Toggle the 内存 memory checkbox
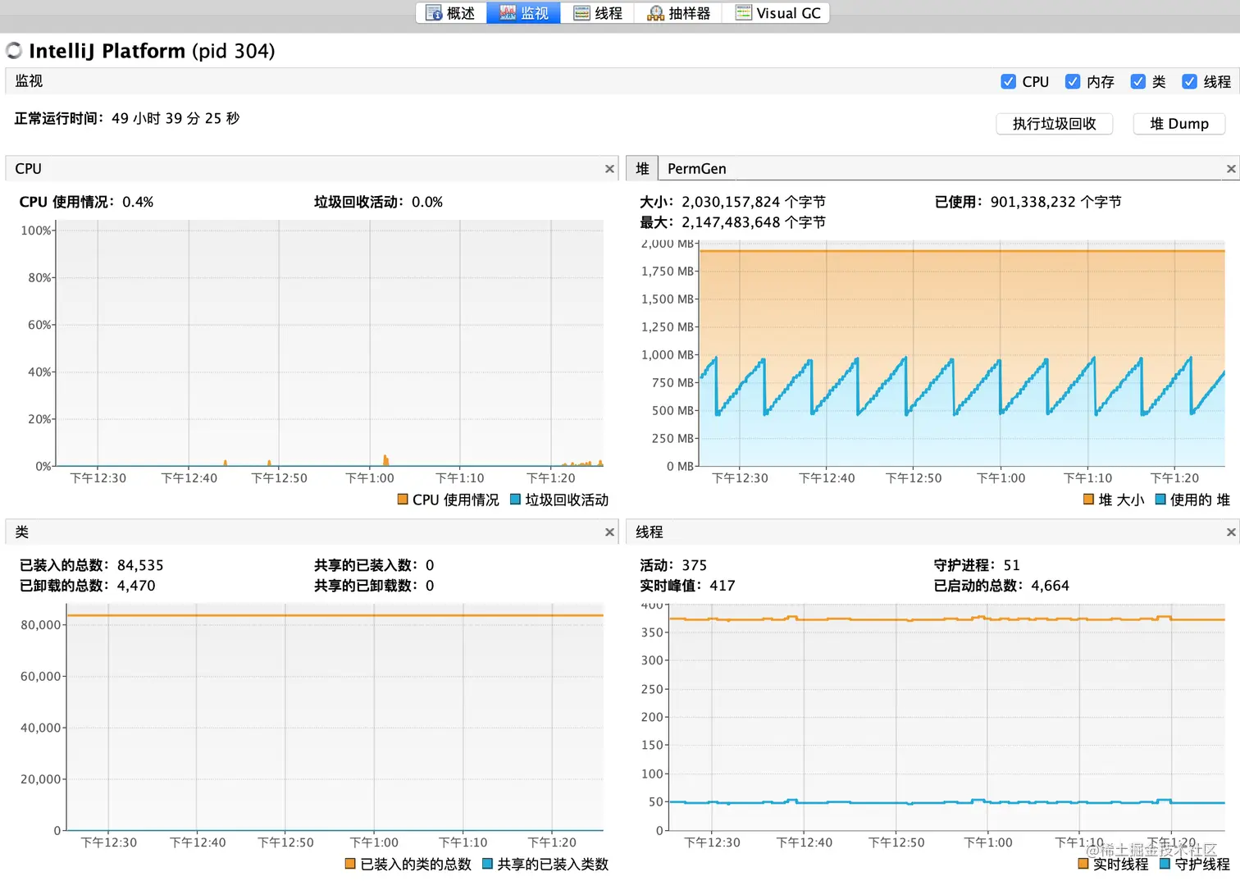The height and width of the screenshot is (881, 1240). pos(1073,81)
